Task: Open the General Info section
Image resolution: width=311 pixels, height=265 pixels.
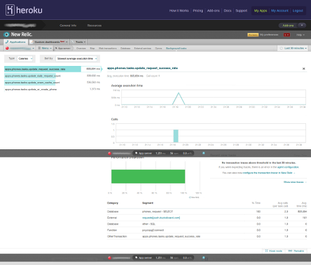Action: point(68,26)
